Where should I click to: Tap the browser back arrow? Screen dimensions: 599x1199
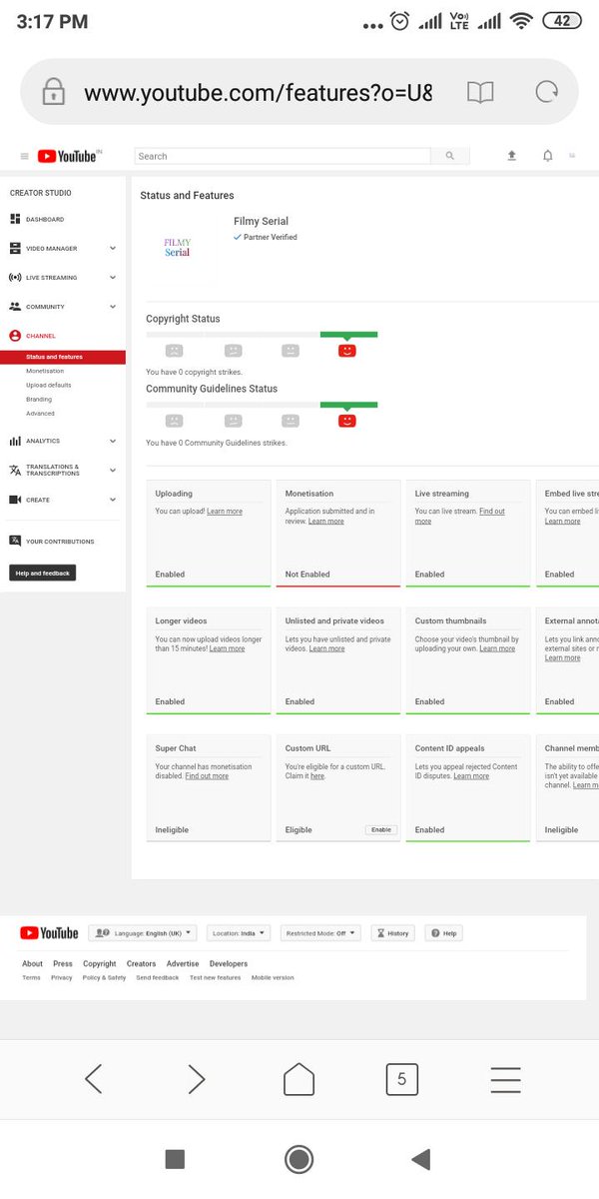(x=94, y=1079)
